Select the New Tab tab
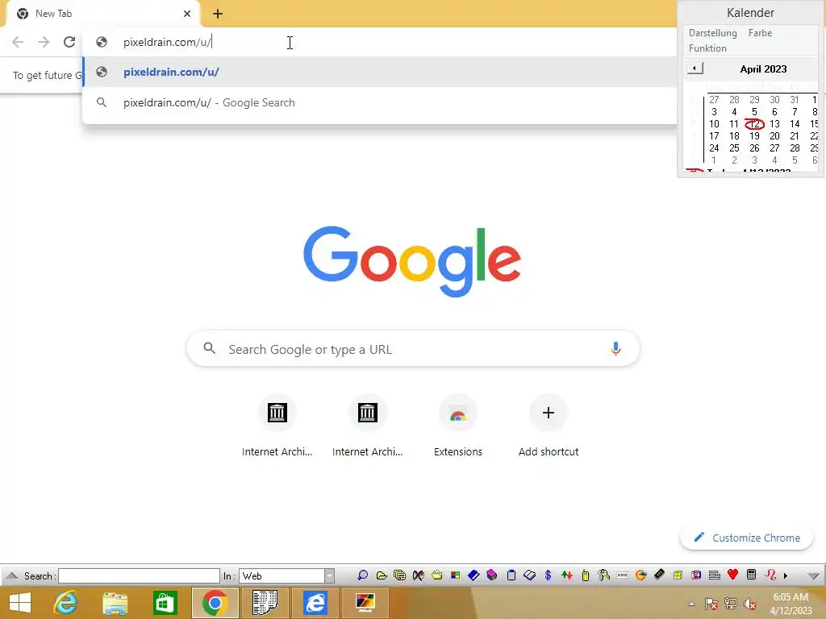The width and height of the screenshot is (826, 619). point(102,15)
